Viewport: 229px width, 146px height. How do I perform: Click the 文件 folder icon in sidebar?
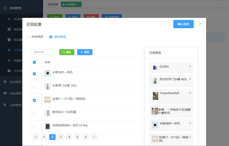pyautogui.click(x=9, y=71)
